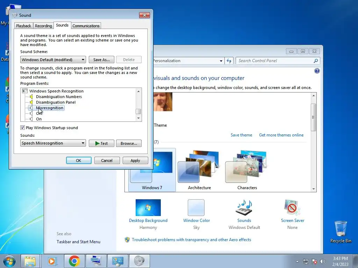The height and width of the screenshot is (268, 358).
Task: Click speaker icon beside Disambiguation Numbers
Action: (x=31, y=97)
